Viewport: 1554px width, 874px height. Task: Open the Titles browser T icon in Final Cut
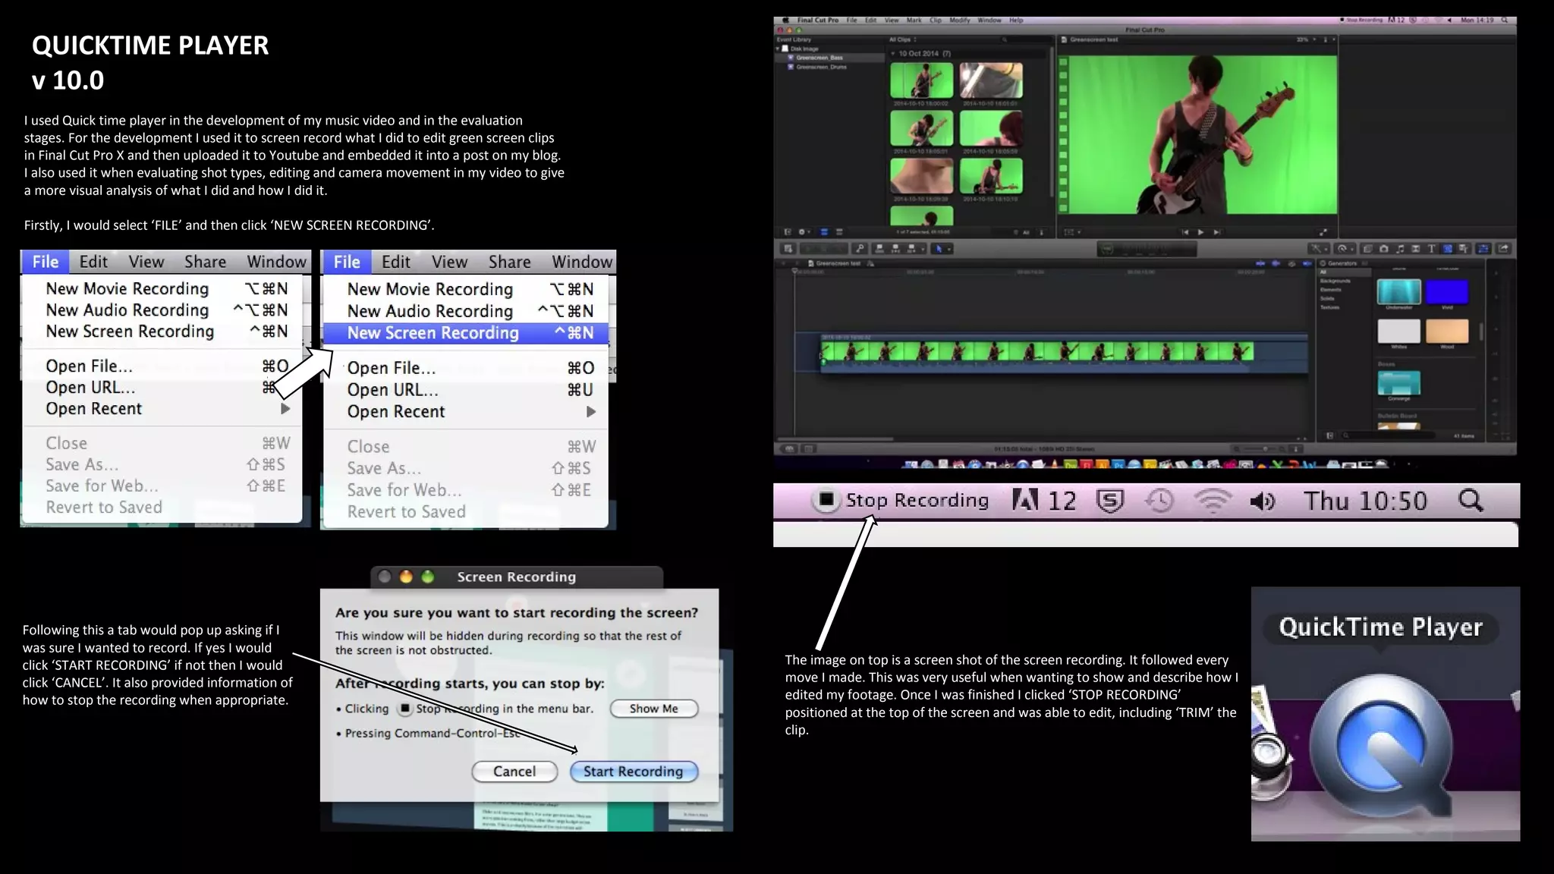(x=1431, y=248)
